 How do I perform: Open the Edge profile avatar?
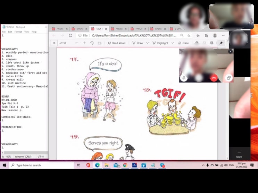(x=215, y=35)
